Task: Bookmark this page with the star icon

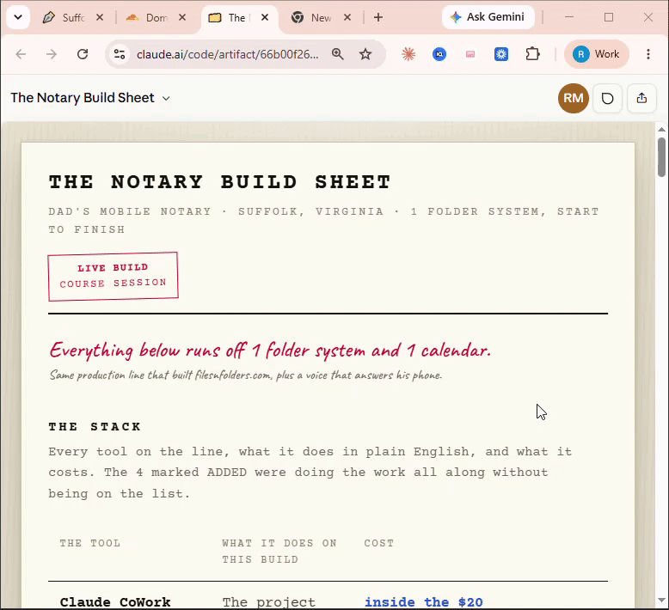Action: click(365, 54)
